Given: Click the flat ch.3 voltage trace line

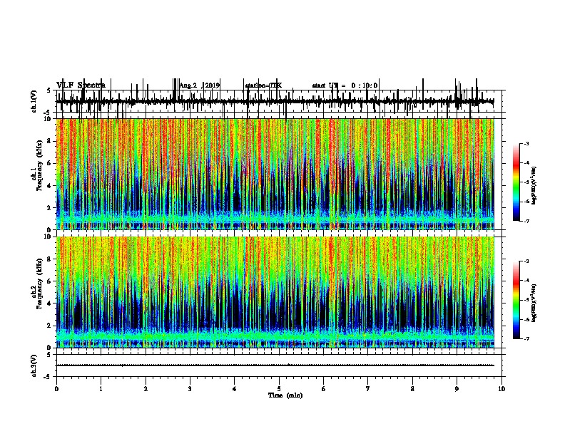Looking at the screenshot, I should 275,365.
